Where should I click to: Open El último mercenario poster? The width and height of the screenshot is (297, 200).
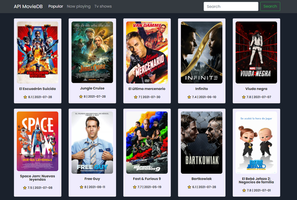147,52
